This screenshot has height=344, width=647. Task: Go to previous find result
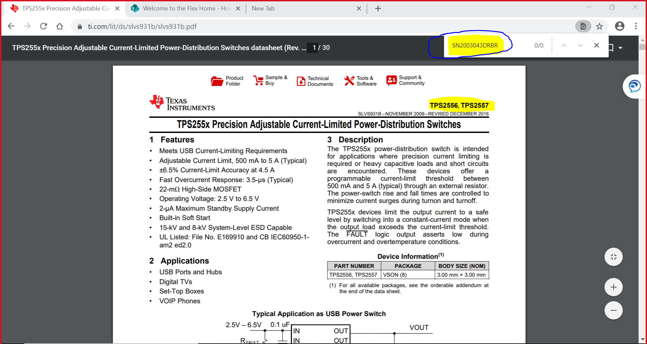[x=564, y=45]
